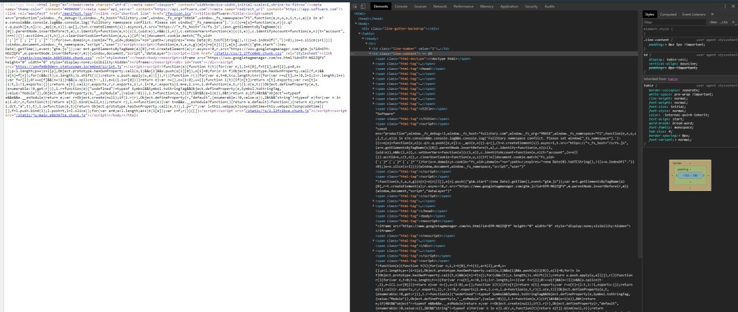The width and height of the screenshot is (738, 312).
Task: Toggle the :hov element state button
Action: coord(713,22)
